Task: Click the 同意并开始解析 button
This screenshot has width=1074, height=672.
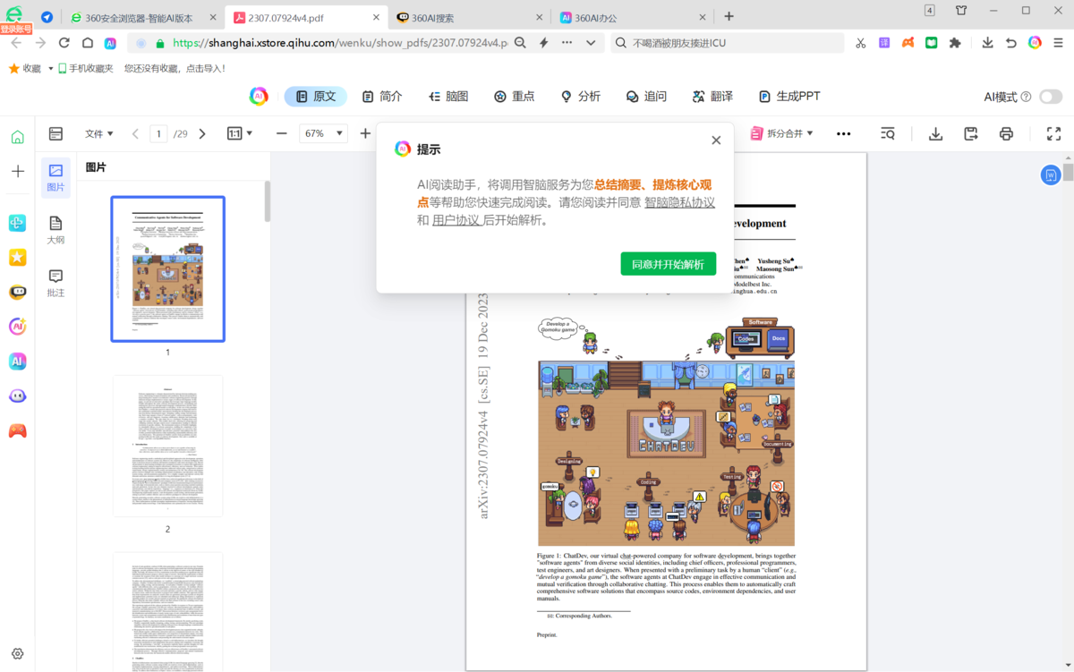Action: (668, 263)
